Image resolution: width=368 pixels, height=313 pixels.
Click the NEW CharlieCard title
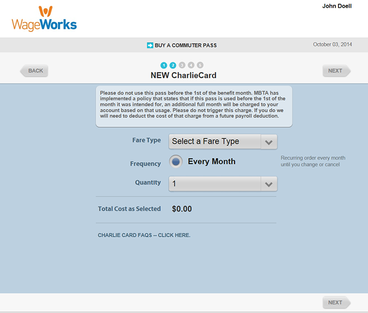[183, 75]
